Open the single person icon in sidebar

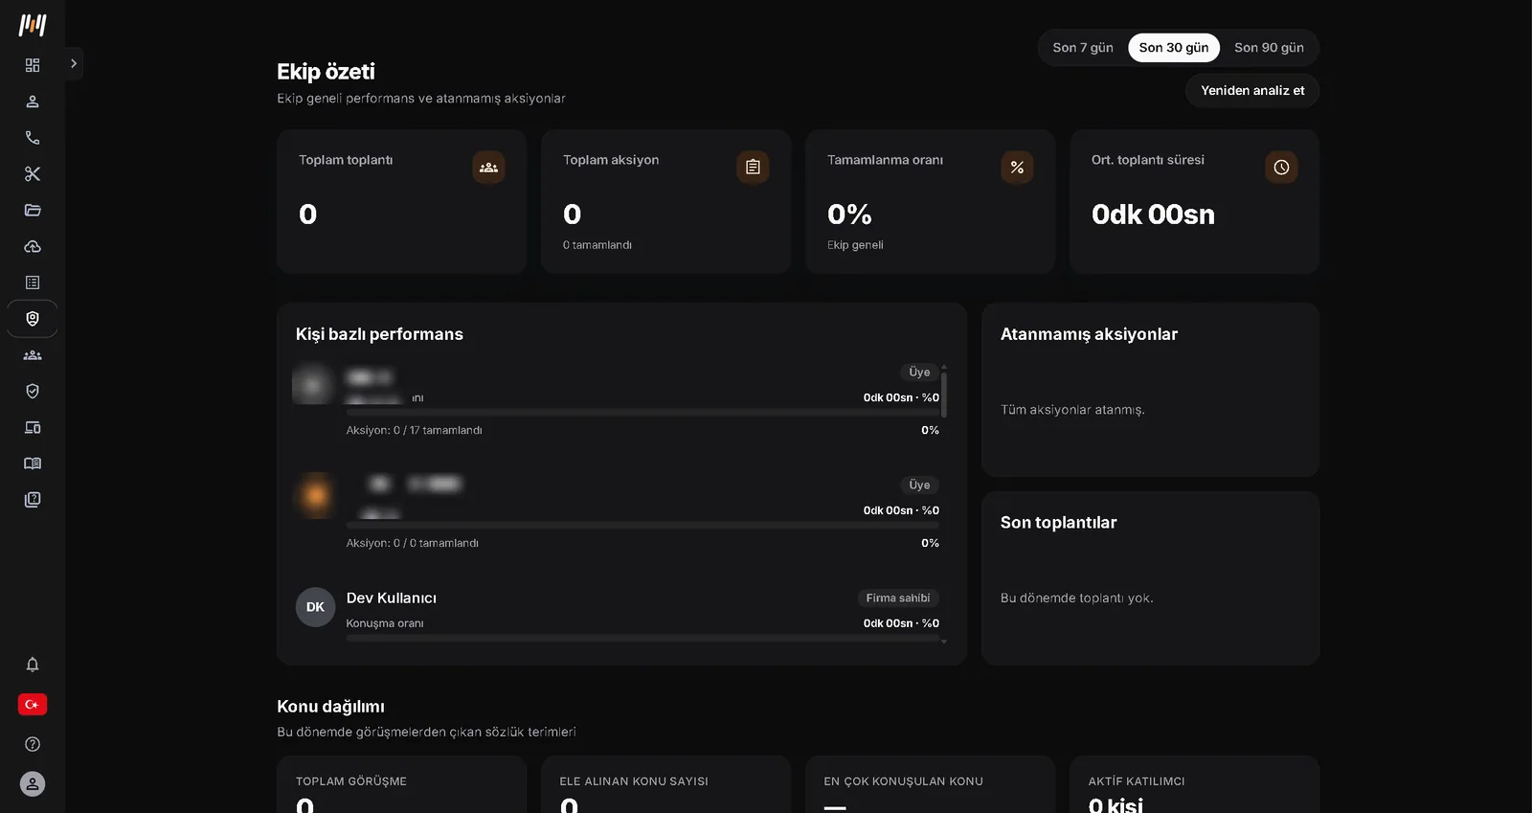point(33,102)
